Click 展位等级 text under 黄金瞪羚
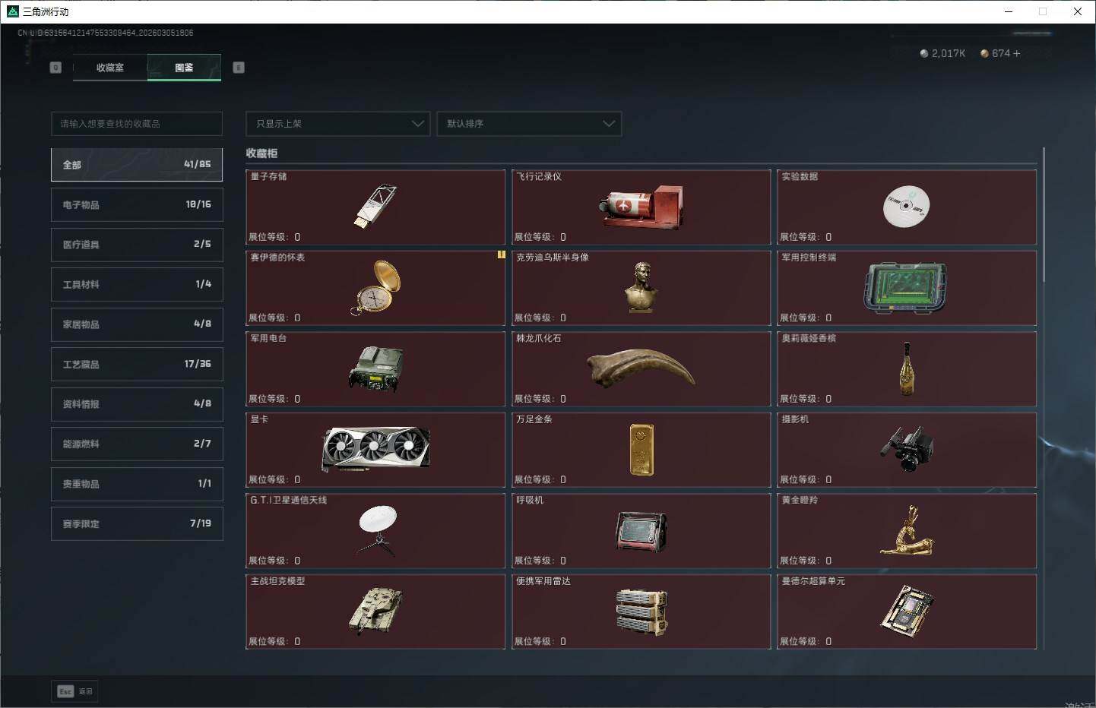 tap(806, 561)
